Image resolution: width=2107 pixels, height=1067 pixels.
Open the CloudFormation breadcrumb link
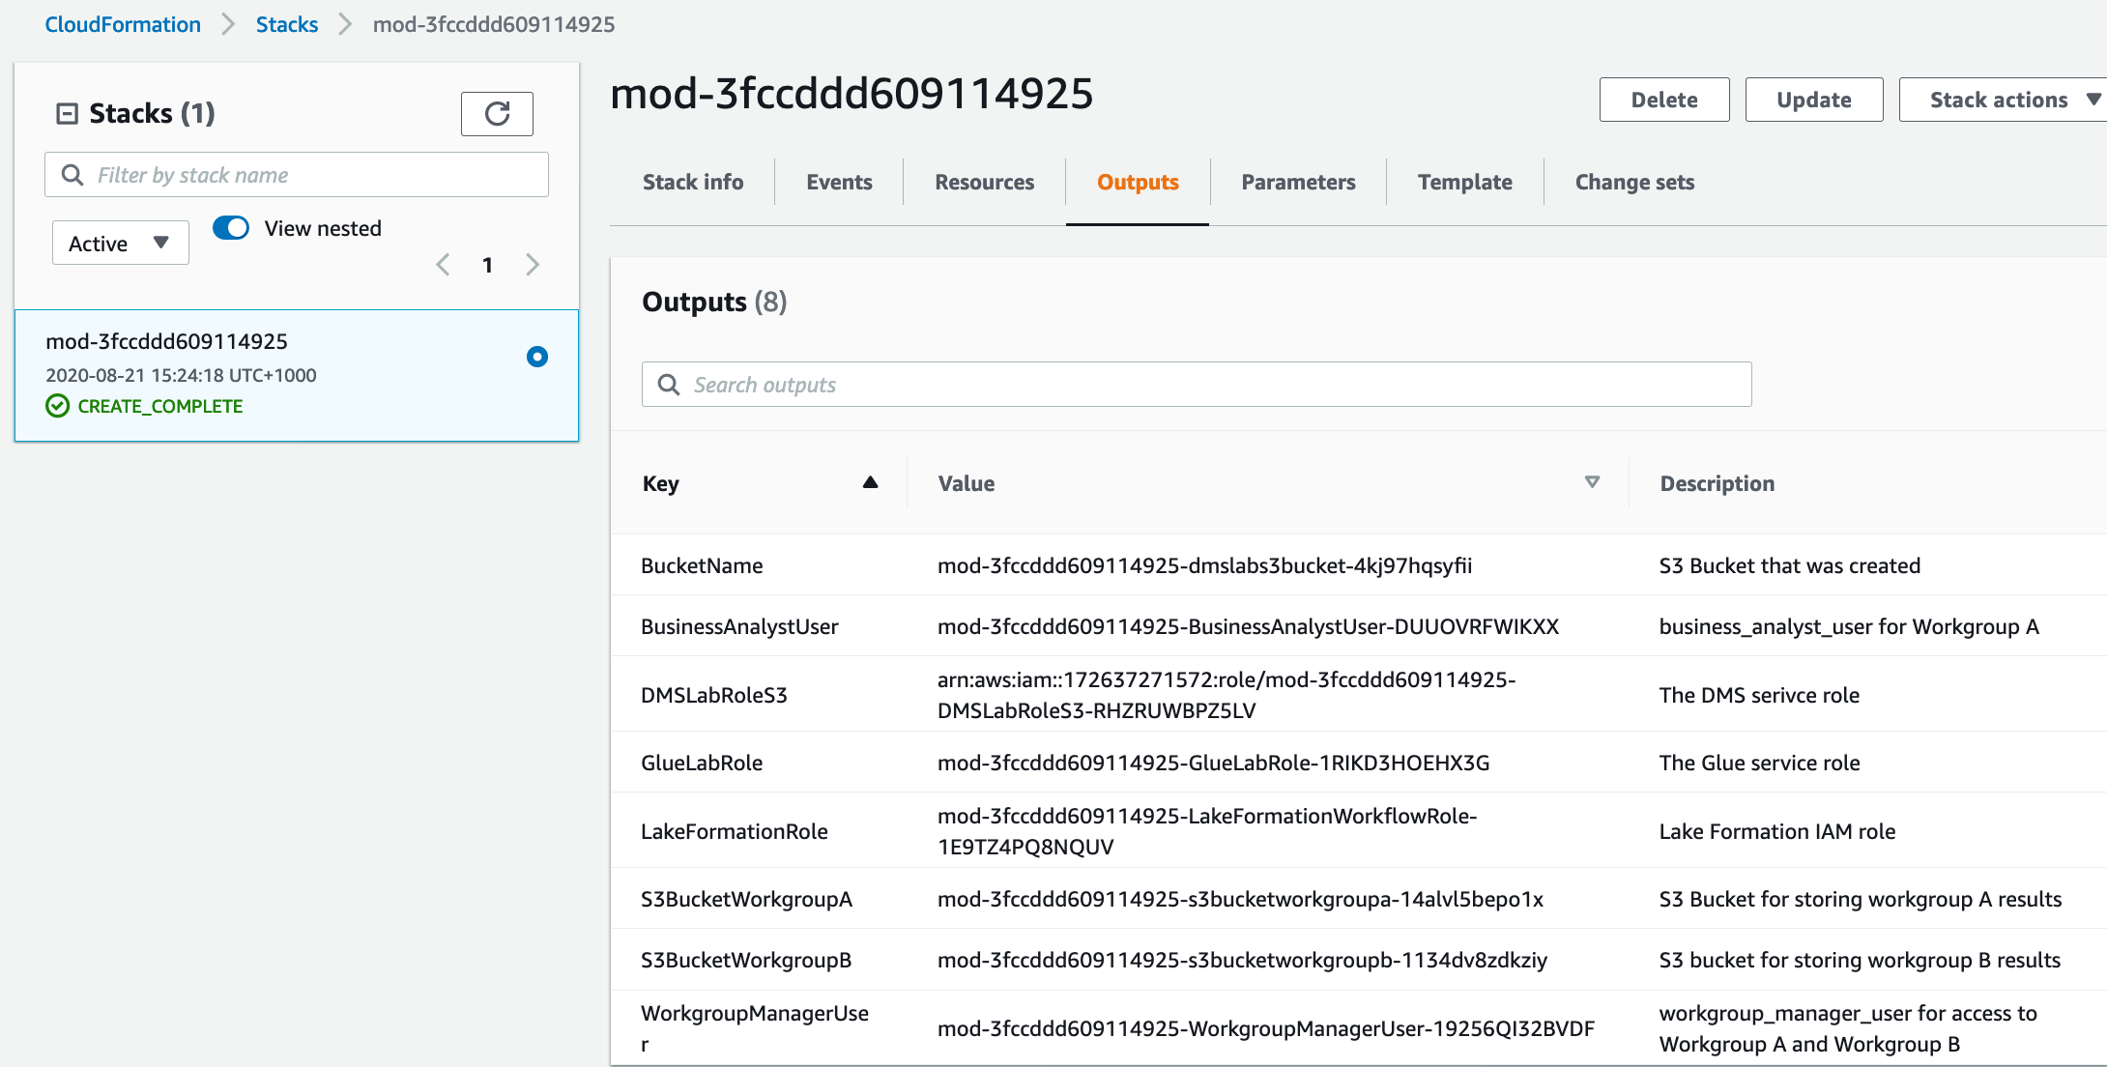123,24
